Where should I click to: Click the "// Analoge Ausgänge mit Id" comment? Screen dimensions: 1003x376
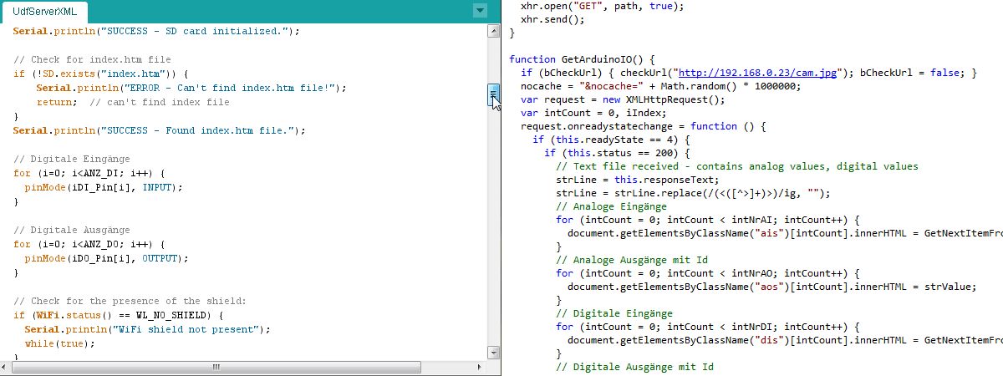(631, 260)
